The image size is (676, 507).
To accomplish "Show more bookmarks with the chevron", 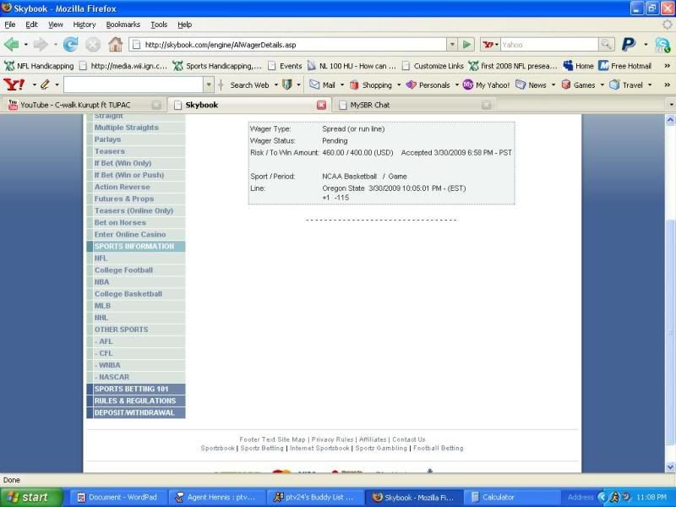I will coord(667,66).
